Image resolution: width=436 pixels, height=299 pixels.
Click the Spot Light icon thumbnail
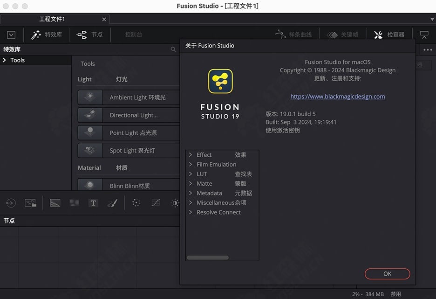pyautogui.click(x=90, y=151)
